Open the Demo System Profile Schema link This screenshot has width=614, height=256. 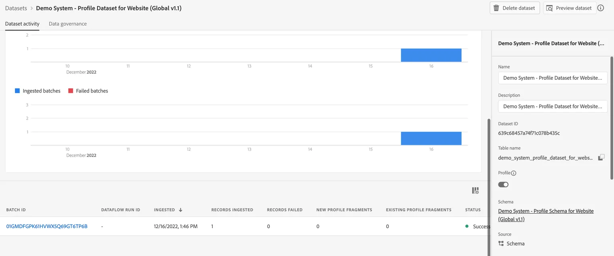pyautogui.click(x=546, y=215)
